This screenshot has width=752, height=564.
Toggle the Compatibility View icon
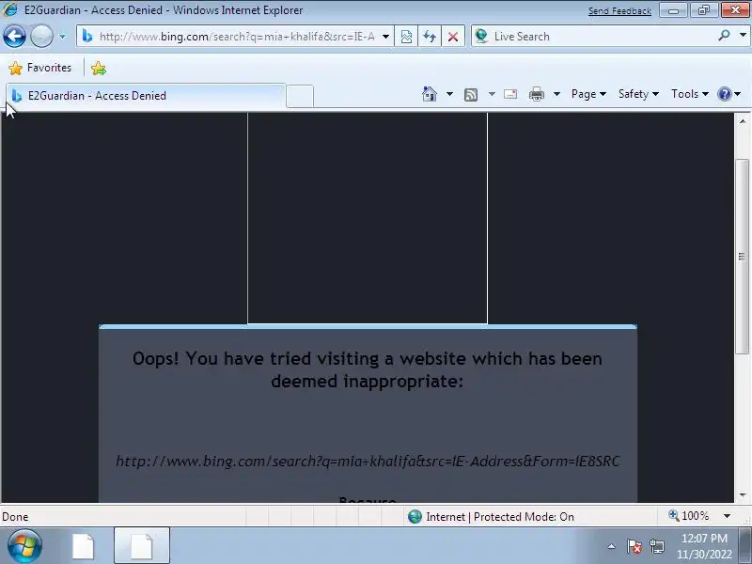[406, 37]
